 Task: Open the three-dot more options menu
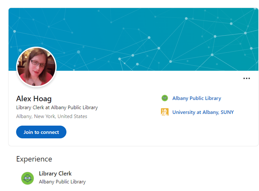(247, 78)
